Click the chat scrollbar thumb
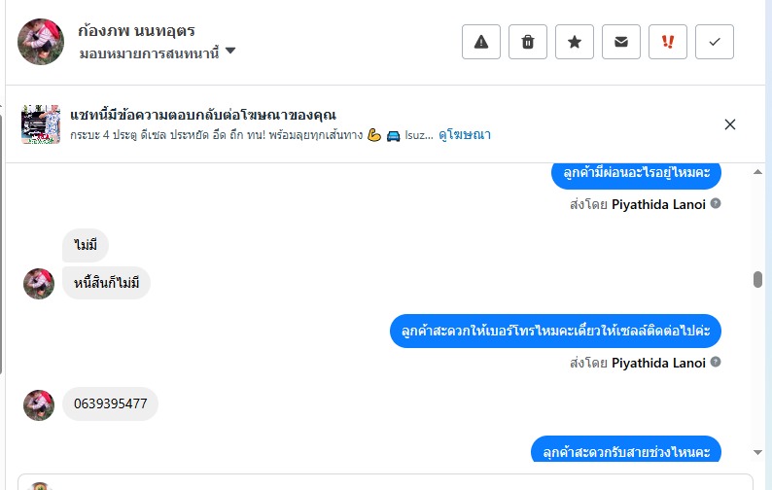This screenshot has width=772, height=490. [x=757, y=280]
